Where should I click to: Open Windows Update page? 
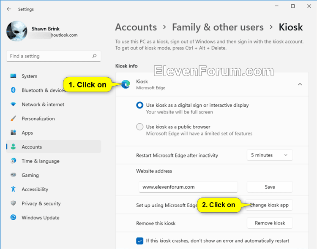tap(54, 217)
